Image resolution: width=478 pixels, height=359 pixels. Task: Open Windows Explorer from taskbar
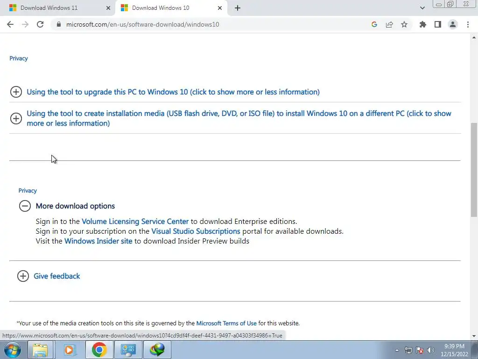[x=40, y=350]
